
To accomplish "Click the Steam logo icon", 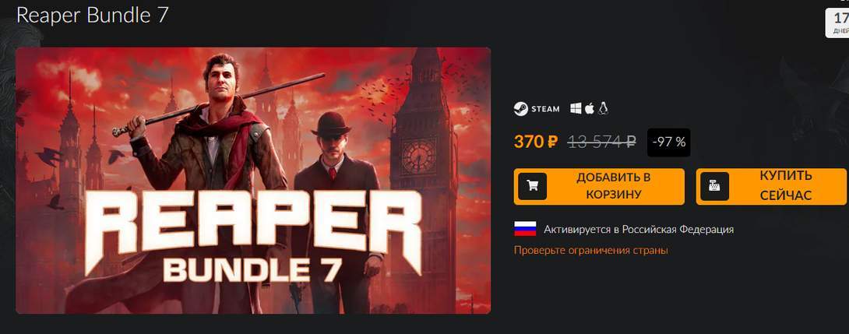I will (520, 109).
